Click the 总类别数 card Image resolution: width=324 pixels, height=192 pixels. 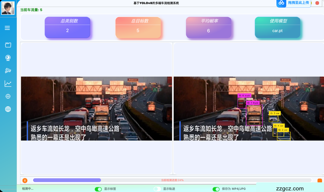(x=67, y=28)
